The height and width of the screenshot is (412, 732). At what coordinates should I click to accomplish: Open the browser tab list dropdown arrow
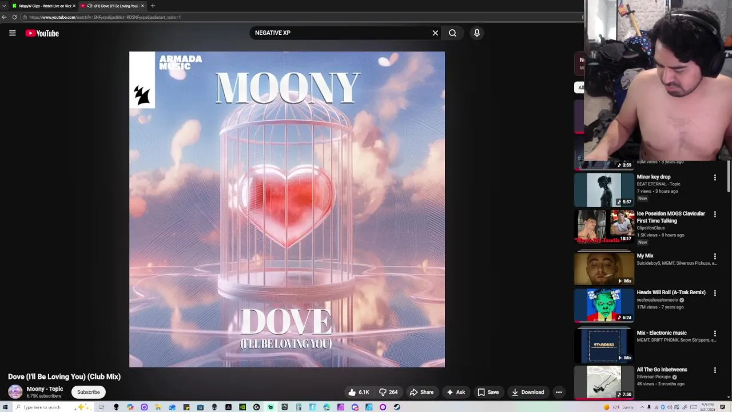4,6
